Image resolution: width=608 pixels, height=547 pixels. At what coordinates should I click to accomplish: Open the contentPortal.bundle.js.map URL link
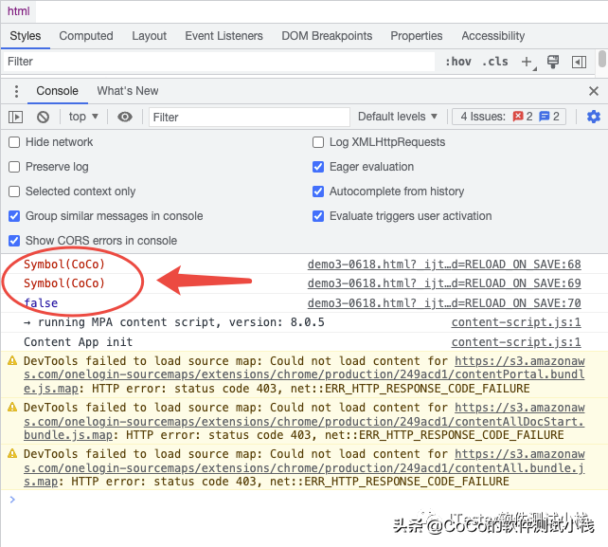304,374
